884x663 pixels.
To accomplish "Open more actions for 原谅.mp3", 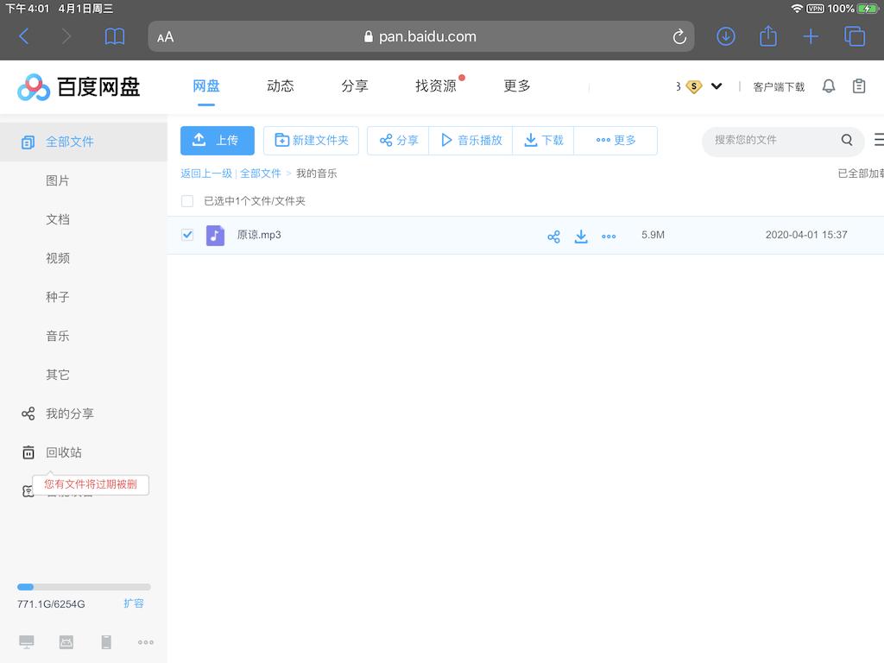I will tap(609, 236).
